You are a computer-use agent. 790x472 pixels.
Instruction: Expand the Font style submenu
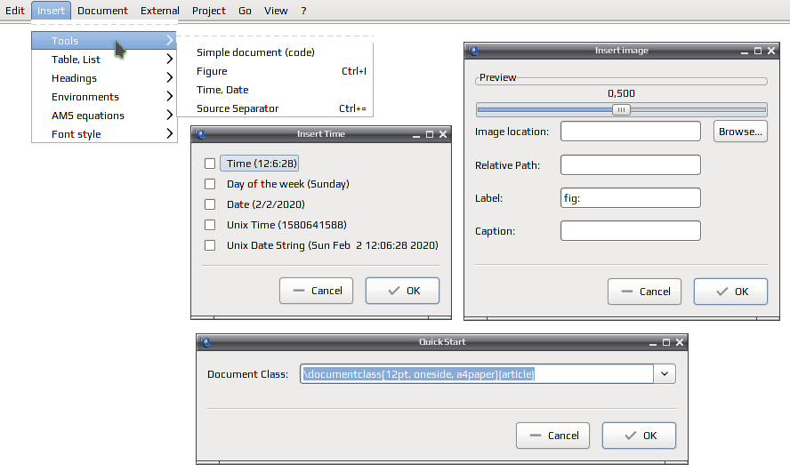pos(104,134)
